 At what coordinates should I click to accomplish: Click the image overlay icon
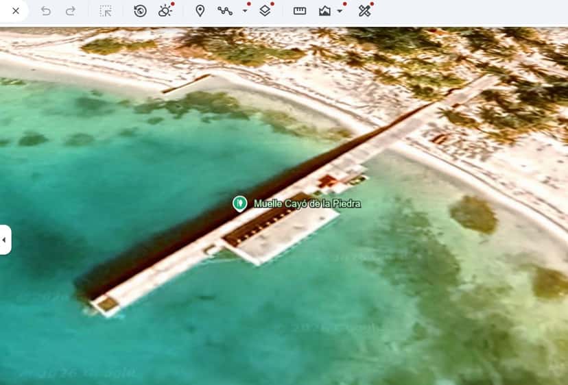click(x=324, y=11)
